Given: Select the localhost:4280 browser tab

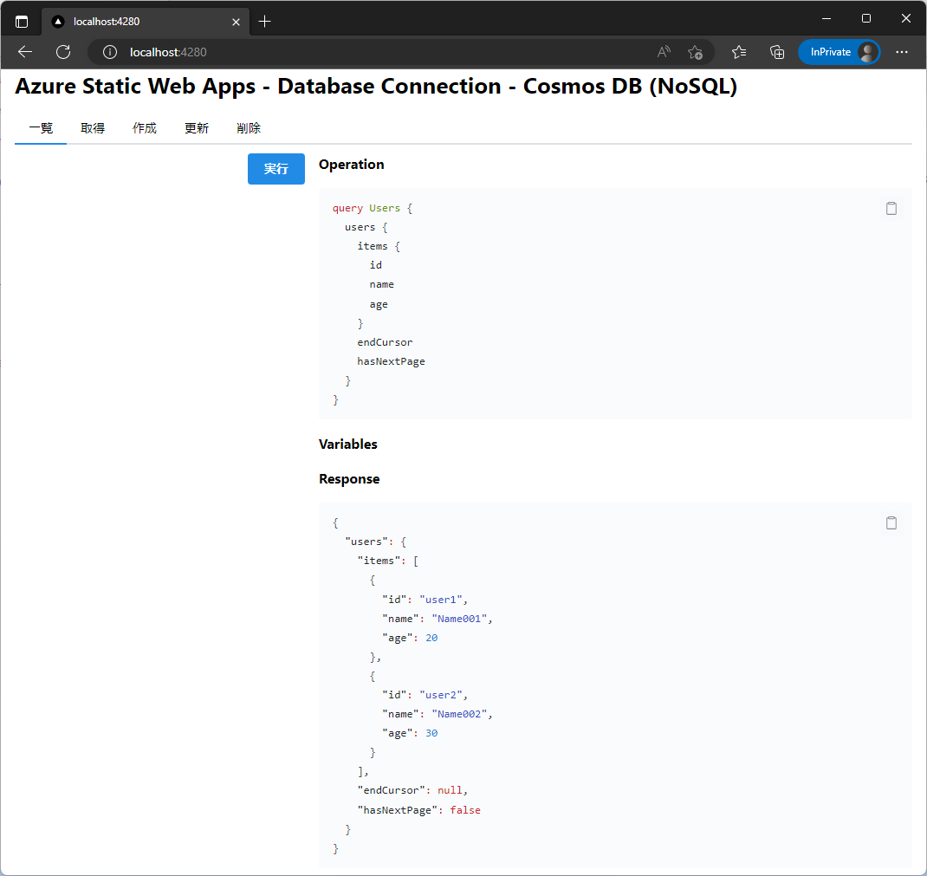Looking at the screenshot, I should [146, 22].
